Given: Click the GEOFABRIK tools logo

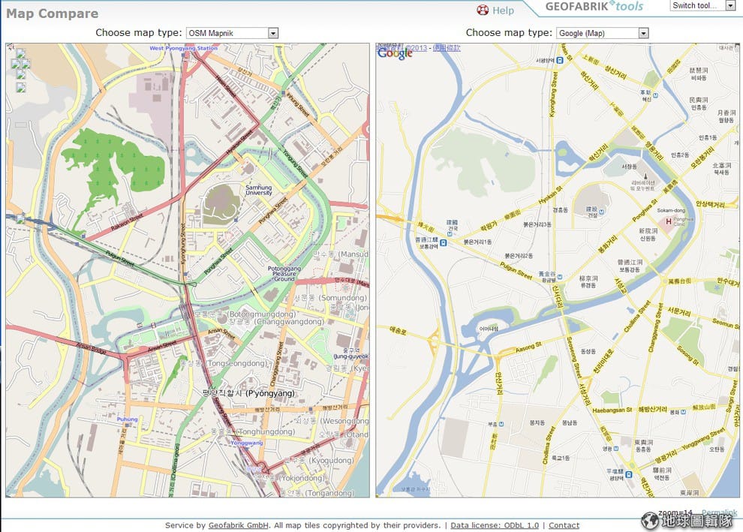Looking at the screenshot, I should (x=594, y=7).
